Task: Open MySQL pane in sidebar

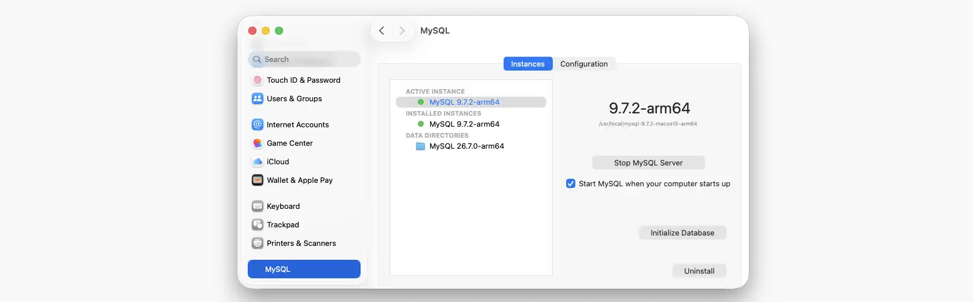Action: pos(304,269)
